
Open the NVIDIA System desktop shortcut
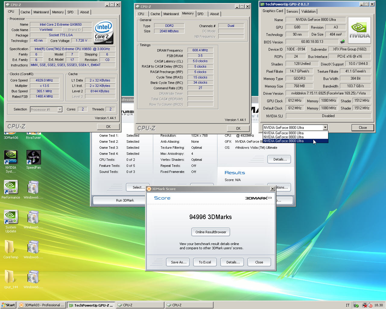click(x=11, y=158)
